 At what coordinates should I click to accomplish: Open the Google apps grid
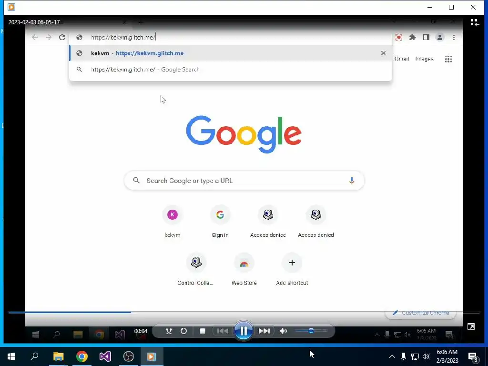click(x=448, y=59)
